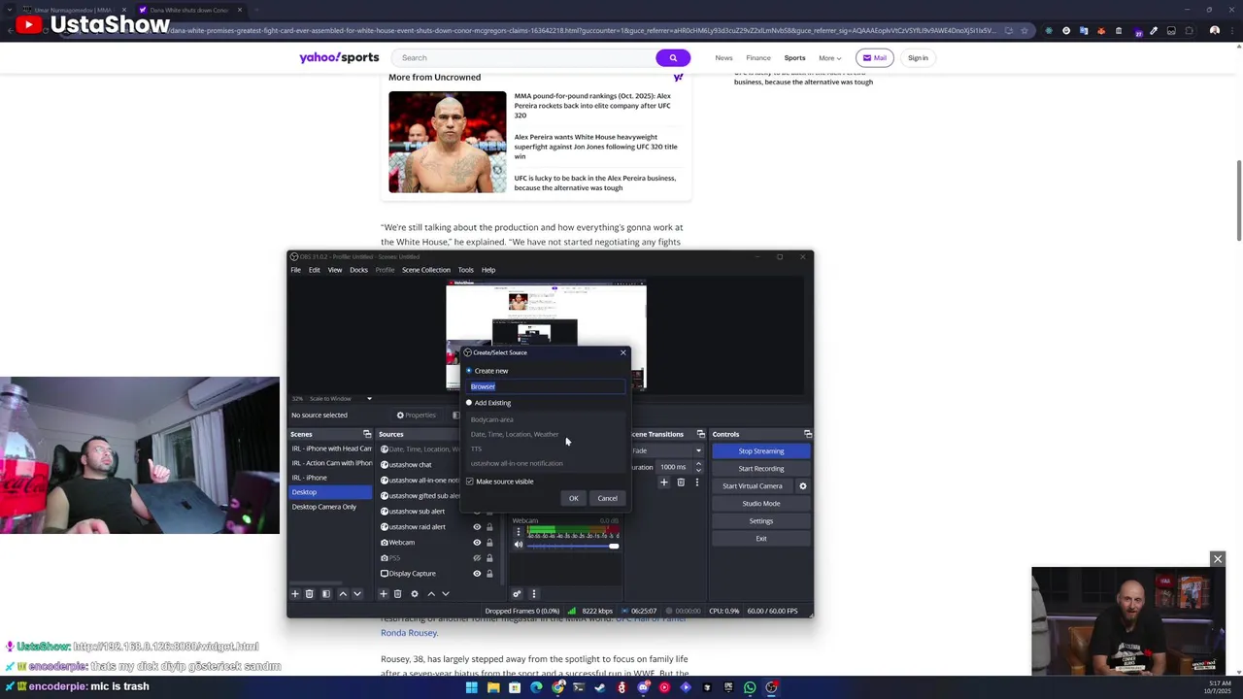Open Webcam audio options three-dot icon
The width and height of the screenshot is (1243, 699).
(519, 532)
